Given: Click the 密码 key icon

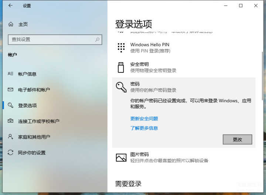Looking at the screenshot, I should click(x=121, y=87).
